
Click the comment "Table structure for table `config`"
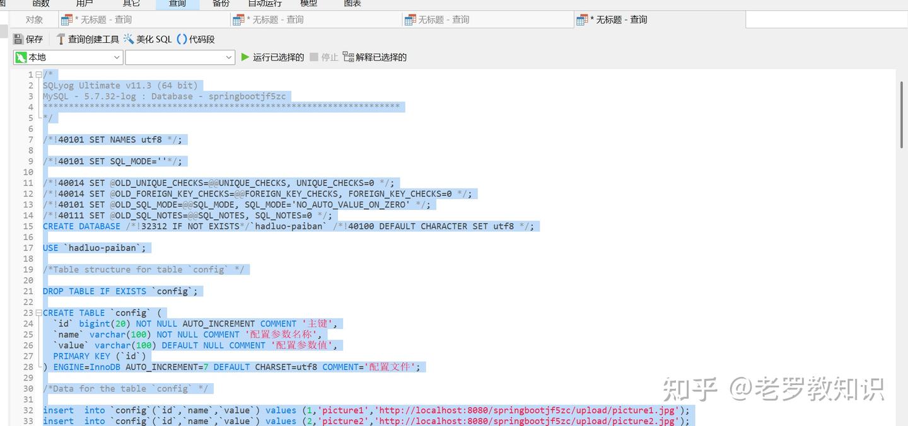click(x=143, y=269)
